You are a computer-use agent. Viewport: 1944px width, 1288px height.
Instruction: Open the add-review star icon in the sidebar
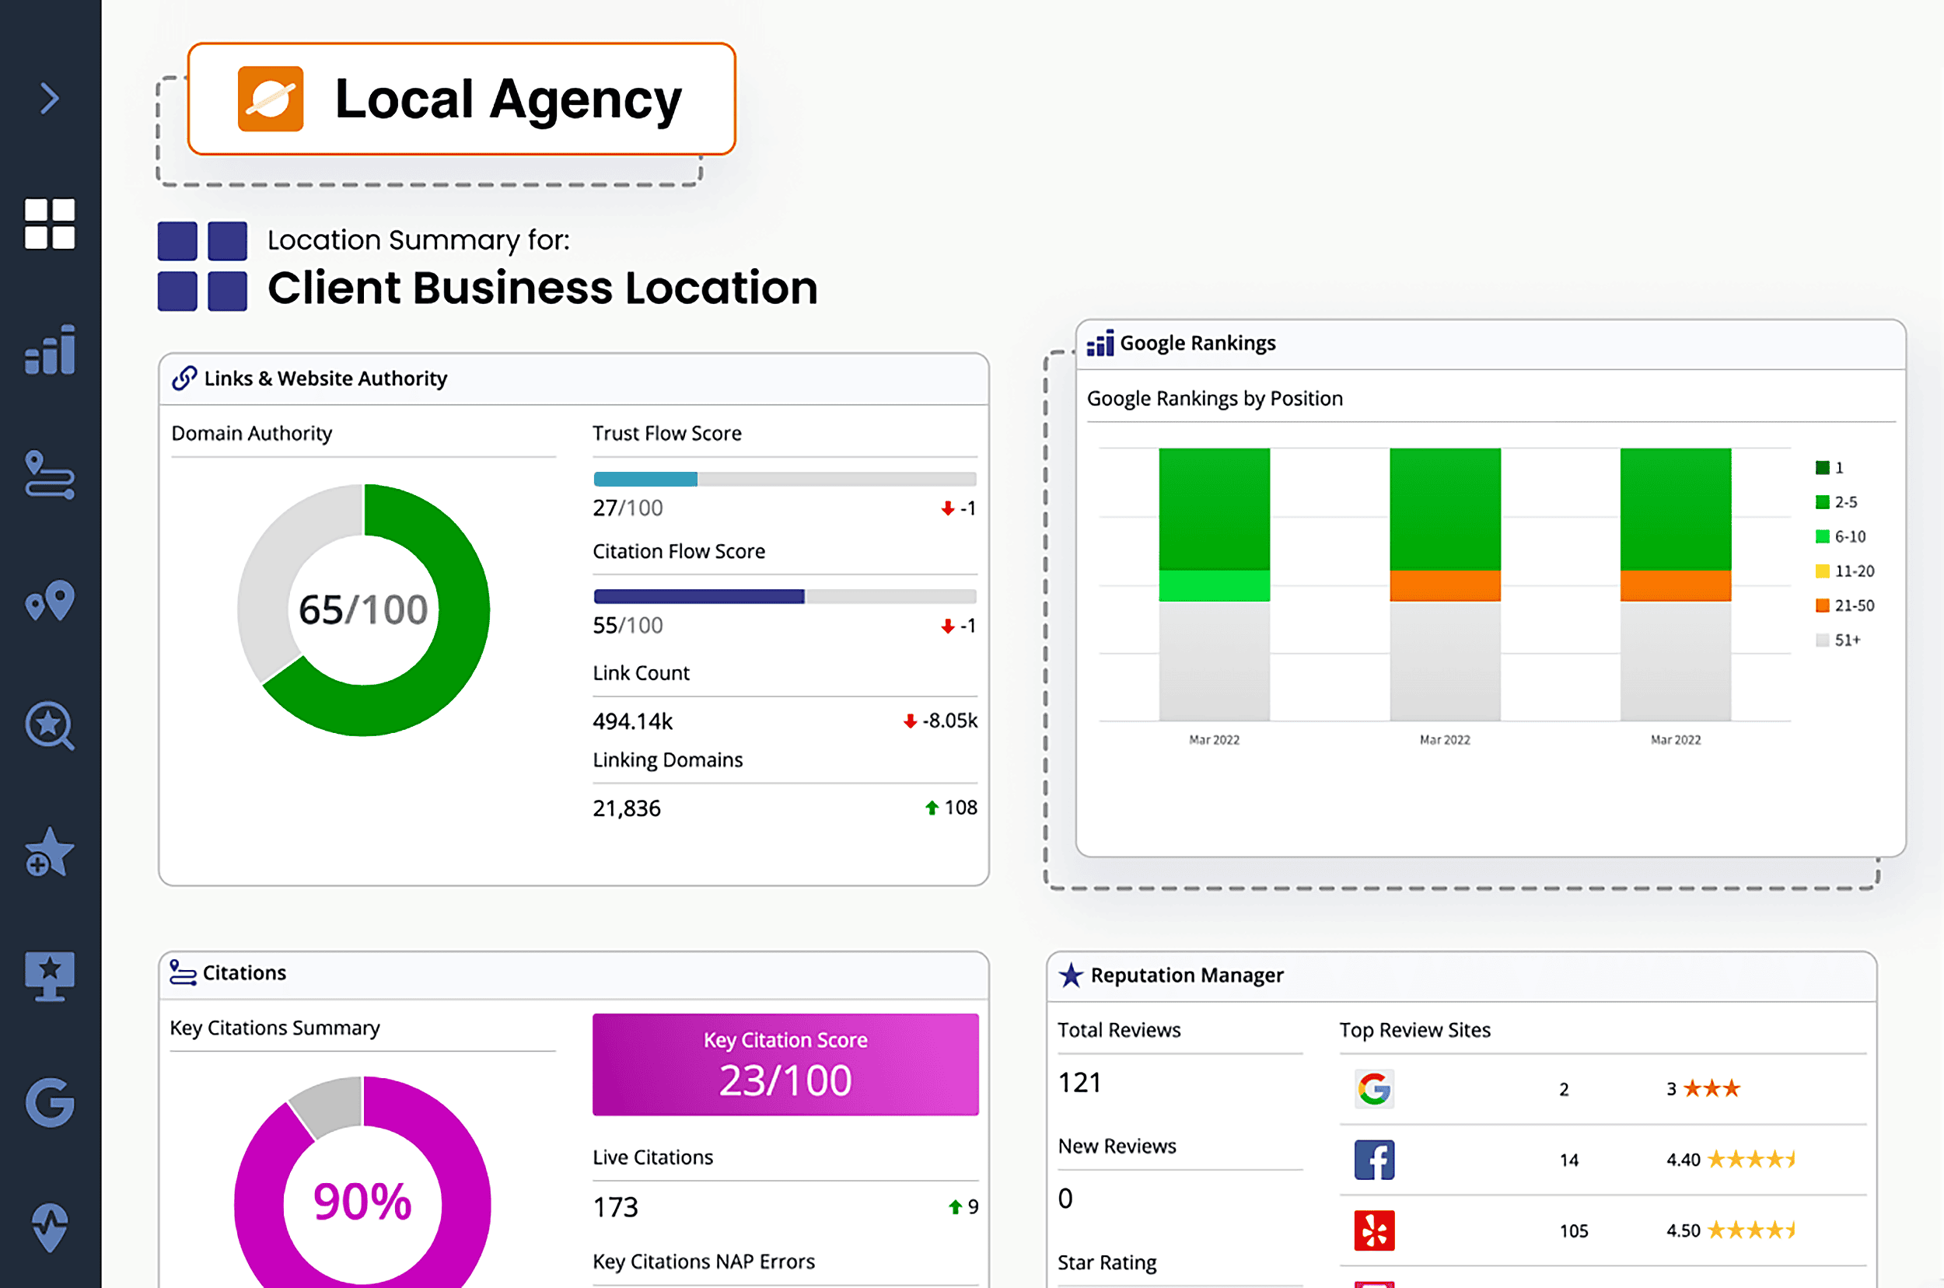click(50, 853)
